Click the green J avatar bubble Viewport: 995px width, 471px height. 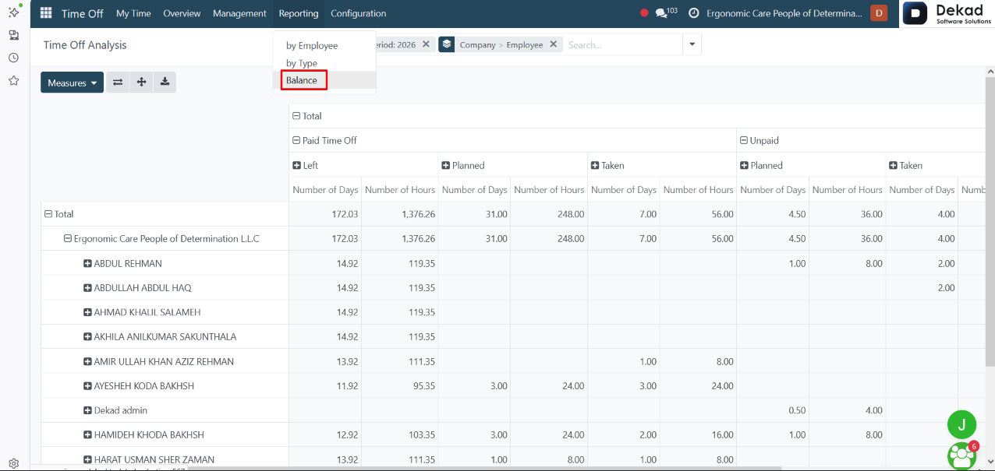(x=961, y=424)
